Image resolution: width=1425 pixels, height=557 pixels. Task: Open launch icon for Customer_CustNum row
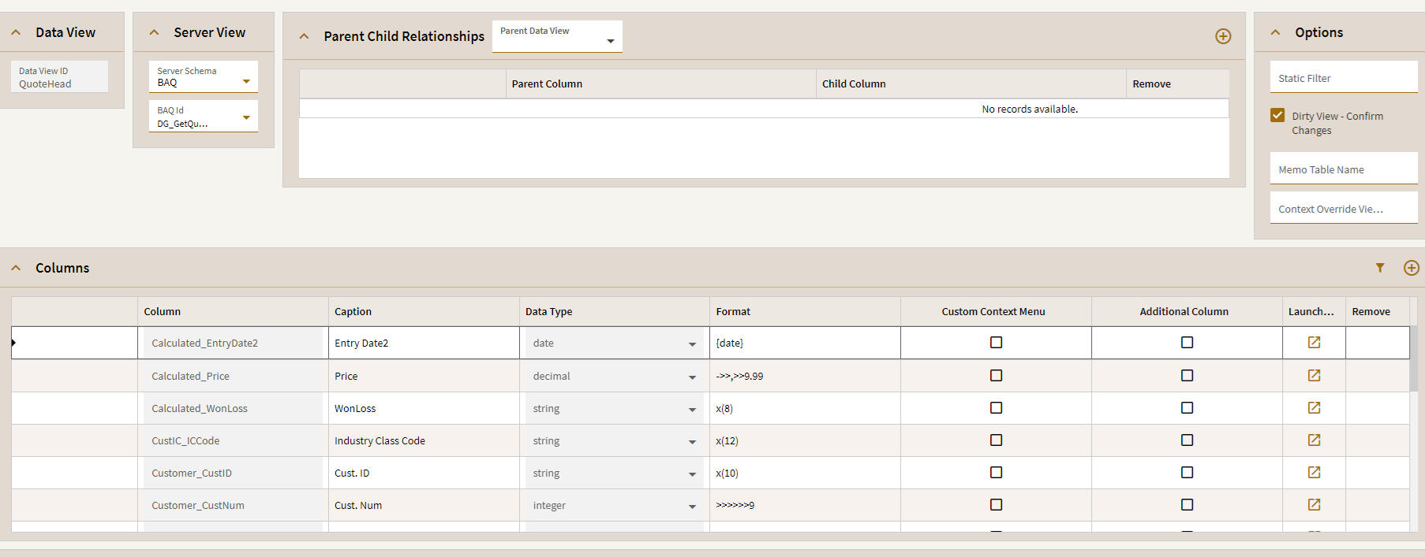[x=1314, y=505]
